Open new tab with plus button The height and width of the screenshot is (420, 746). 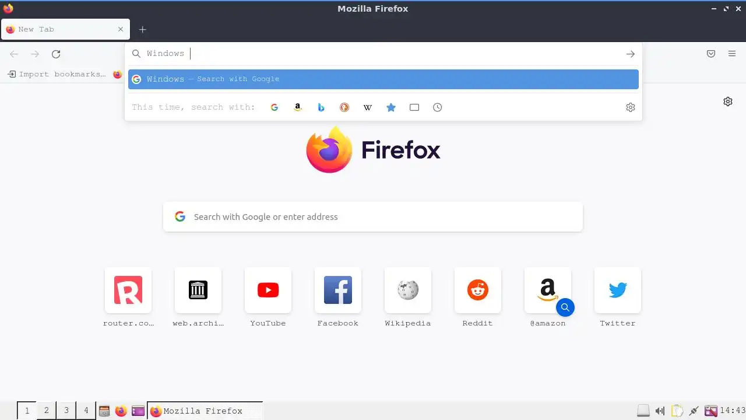(x=142, y=29)
